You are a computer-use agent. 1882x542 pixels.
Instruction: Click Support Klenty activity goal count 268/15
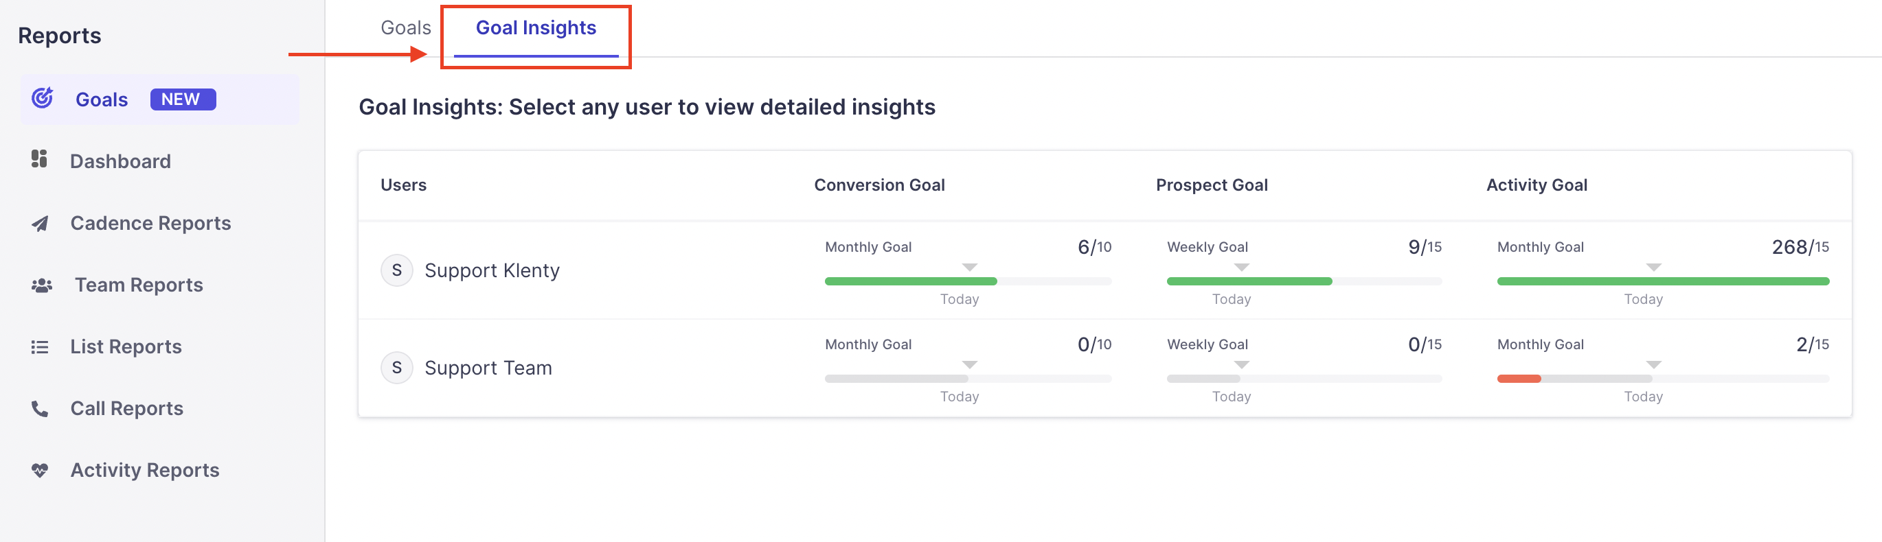(1800, 247)
